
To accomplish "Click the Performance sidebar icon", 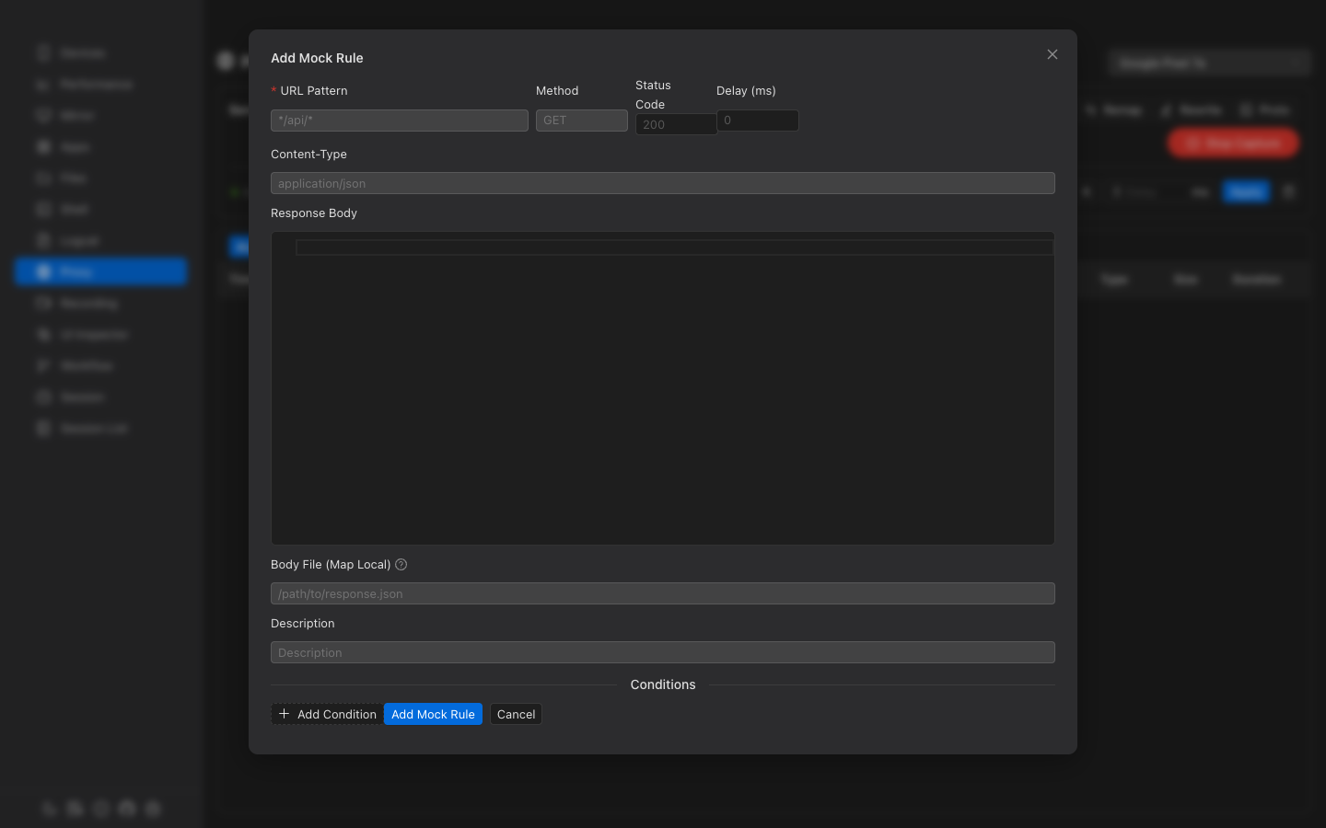I will click(x=43, y=84).
